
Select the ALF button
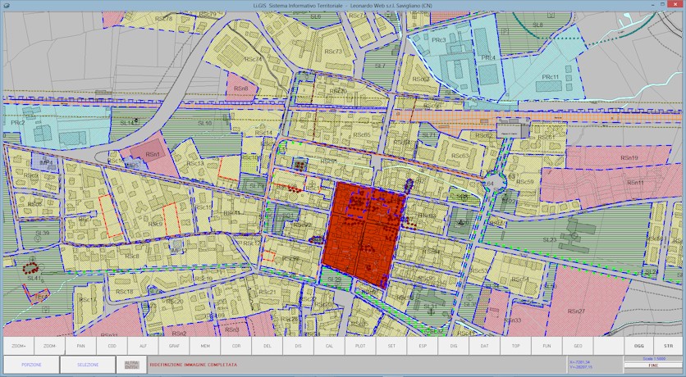(143, 347)
